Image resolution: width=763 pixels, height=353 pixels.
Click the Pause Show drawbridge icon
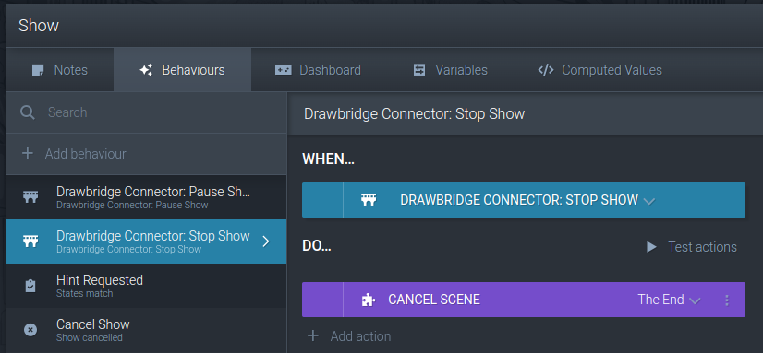pos(30,197)
